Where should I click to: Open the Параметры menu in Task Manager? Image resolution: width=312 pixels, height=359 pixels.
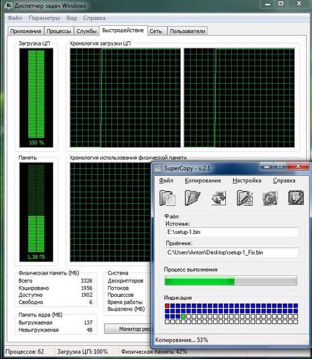pyautogui.click(x=44, y=18)
